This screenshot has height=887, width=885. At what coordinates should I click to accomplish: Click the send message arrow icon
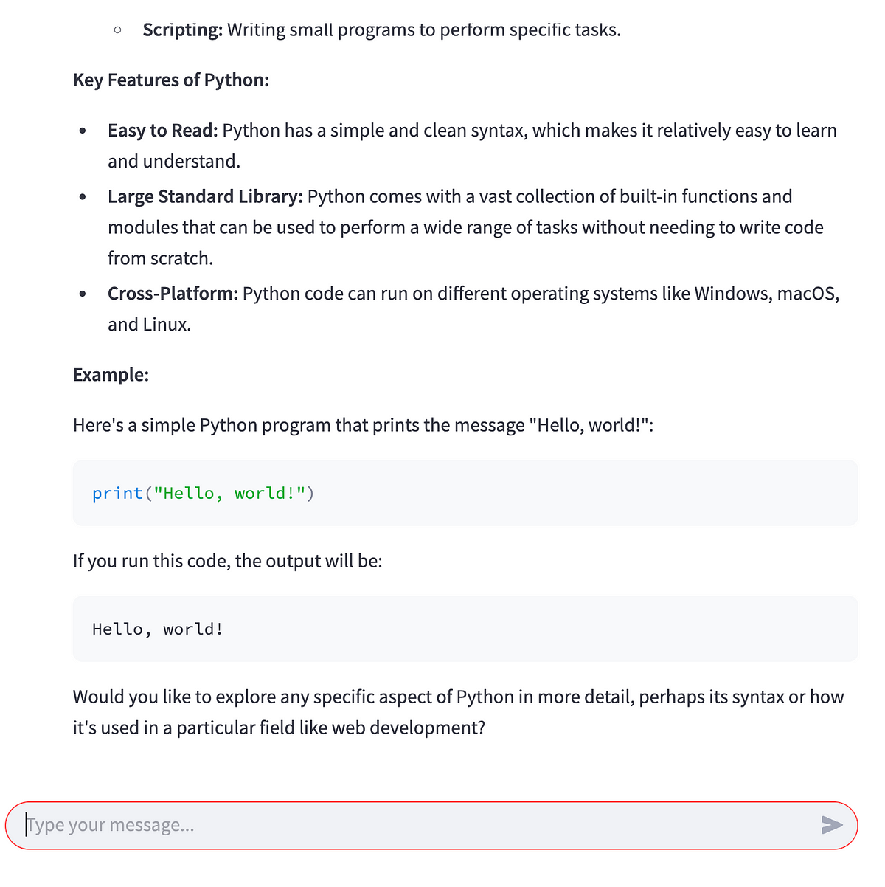[832, 825]
